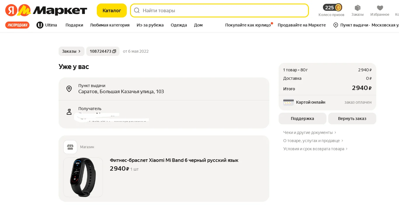The height and width of the screenshot is (205, 399).
Task: Open Любимая категория menu item
Action: tap(110, 25)
